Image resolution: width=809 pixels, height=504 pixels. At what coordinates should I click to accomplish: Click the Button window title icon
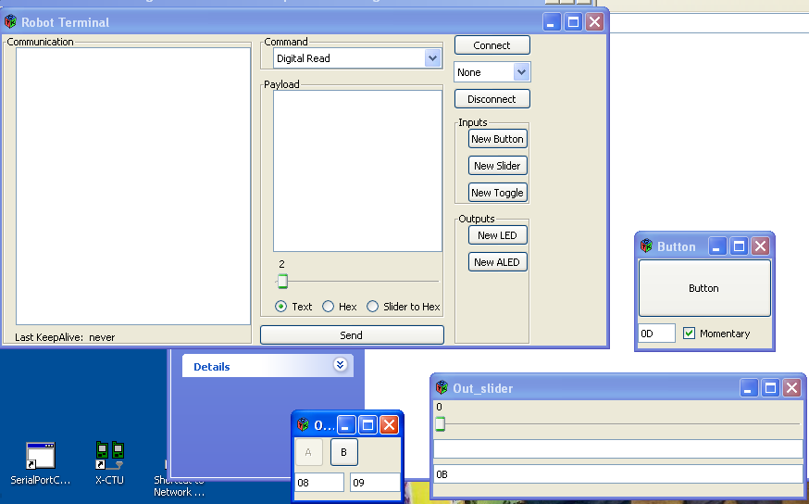[646, 246]
